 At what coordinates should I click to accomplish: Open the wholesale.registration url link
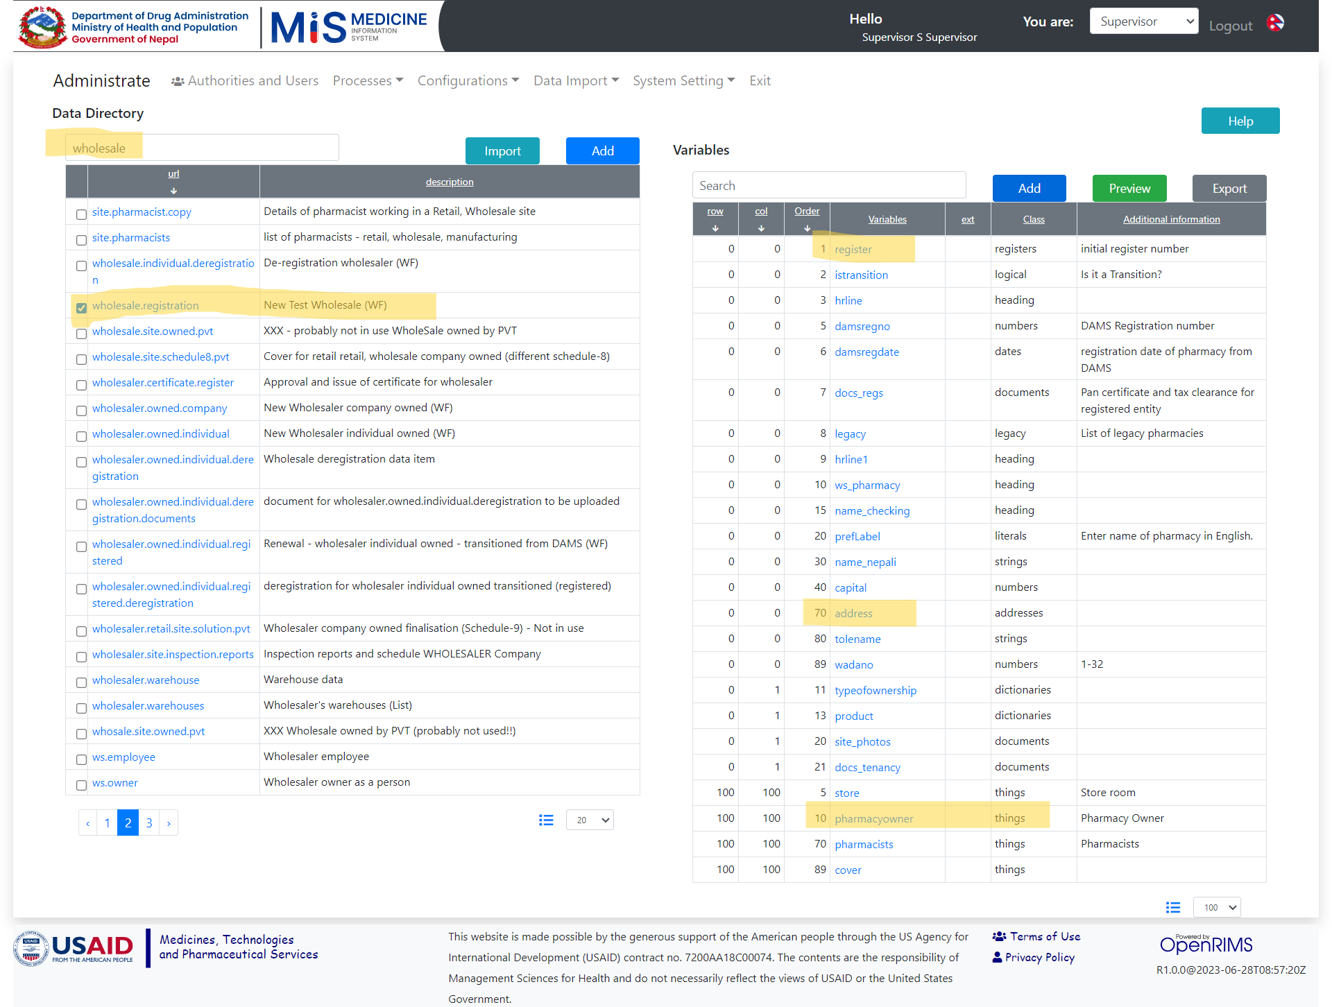click(146, 306)
